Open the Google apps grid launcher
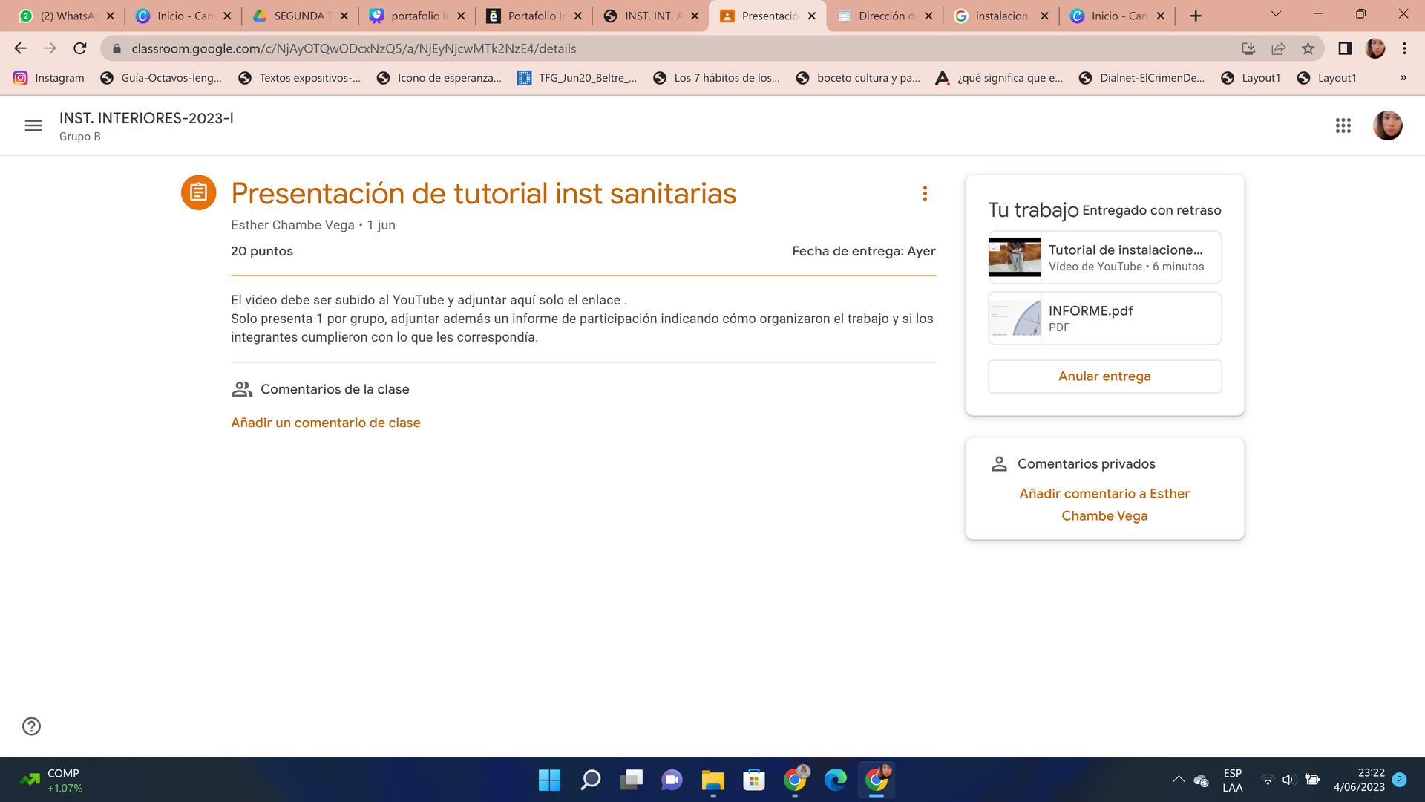This screenshot has height=802, width=1425. click(x=1343, y=125)
